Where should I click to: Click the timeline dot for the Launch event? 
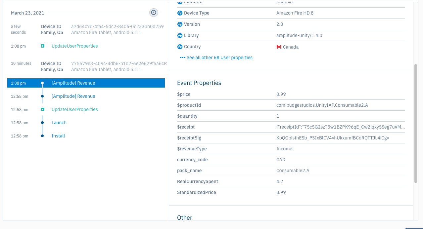click(42, 123)
